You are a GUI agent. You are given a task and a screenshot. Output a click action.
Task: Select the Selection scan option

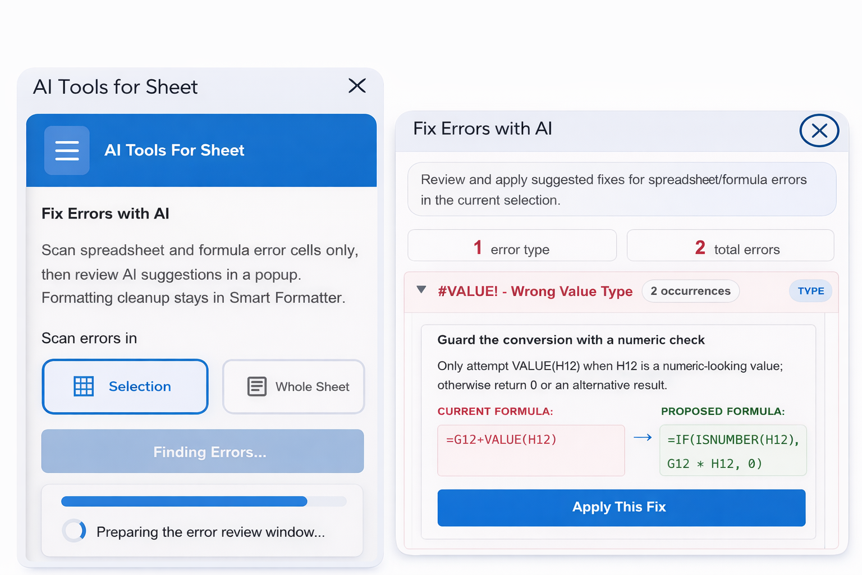pyautogui.click(x=125, y=386)
